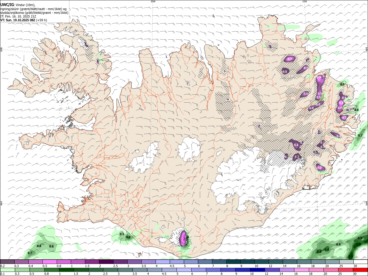Image resolution: width=368 pixels, height=276 pixels.
Task: Select the light pink 16 swatch in the lower scale
Action: 302,270
